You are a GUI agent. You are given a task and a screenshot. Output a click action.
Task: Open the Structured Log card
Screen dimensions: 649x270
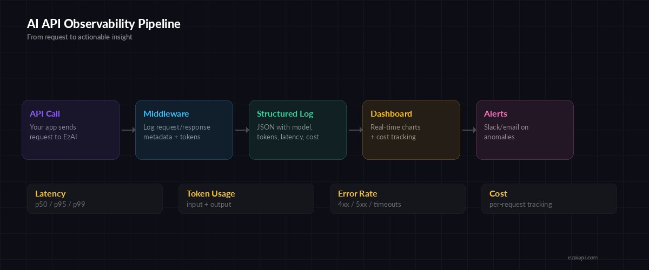click(x=297, y=130)
